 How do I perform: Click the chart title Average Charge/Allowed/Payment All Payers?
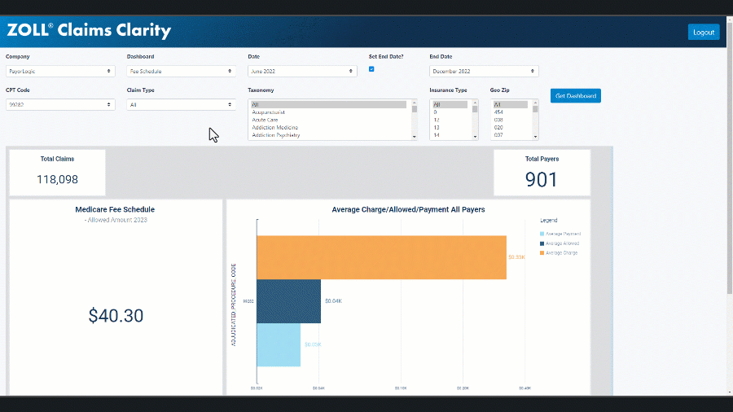[408, 210]
